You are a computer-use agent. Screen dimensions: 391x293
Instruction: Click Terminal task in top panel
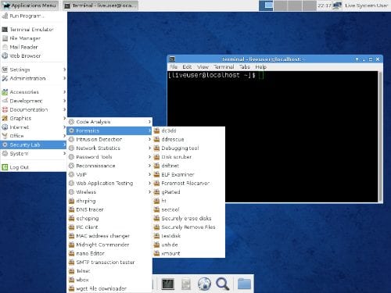point(101,5)
